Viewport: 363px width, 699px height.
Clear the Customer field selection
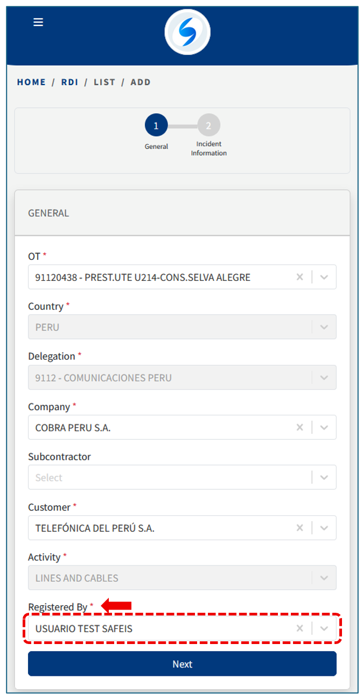(300, 528)
